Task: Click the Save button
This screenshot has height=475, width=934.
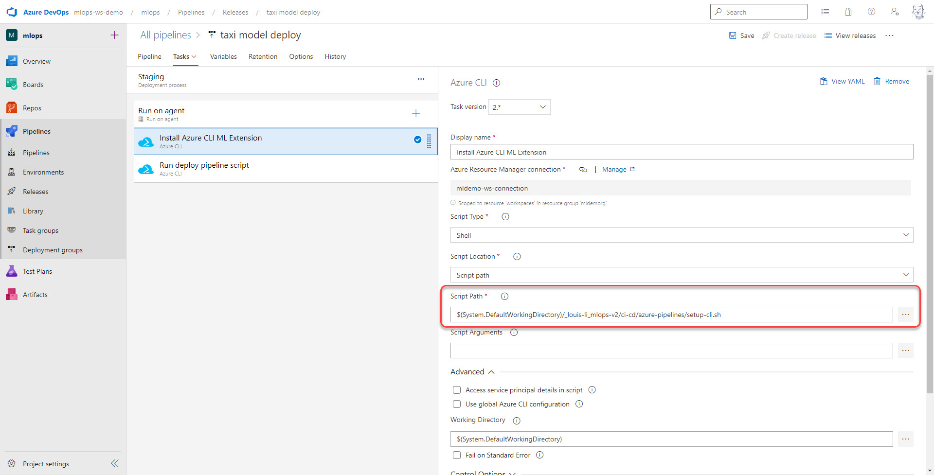Action: click(x=741, y=35)
